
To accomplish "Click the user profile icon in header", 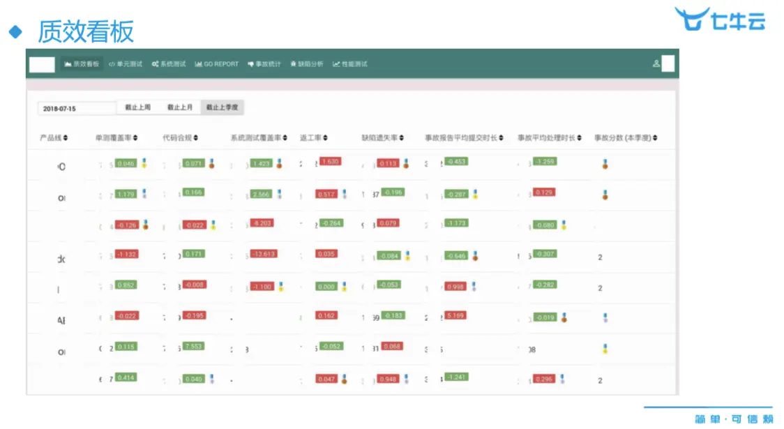I will click(656, 63).
